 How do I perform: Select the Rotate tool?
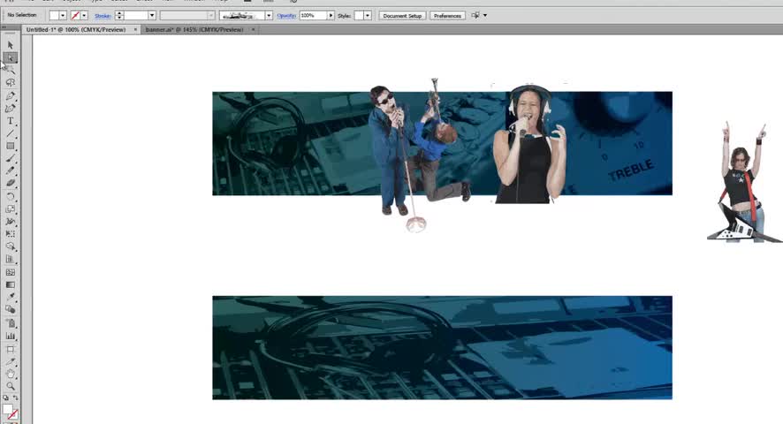(11, 196)
